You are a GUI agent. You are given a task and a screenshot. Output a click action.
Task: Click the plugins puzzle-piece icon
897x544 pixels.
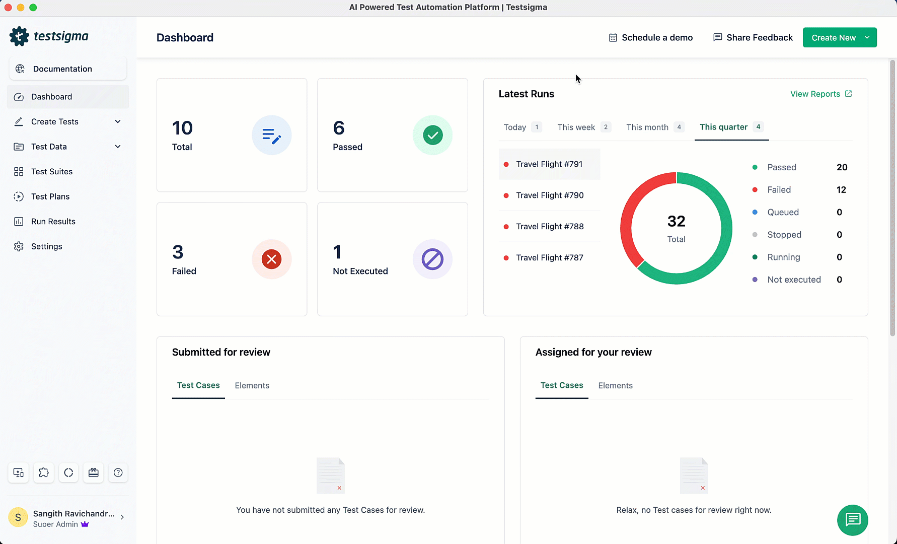coord(43,472)
